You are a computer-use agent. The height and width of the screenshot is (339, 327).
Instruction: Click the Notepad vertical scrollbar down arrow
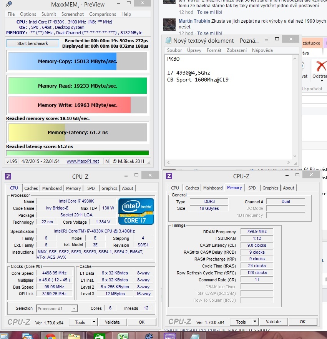pos(295,156)
